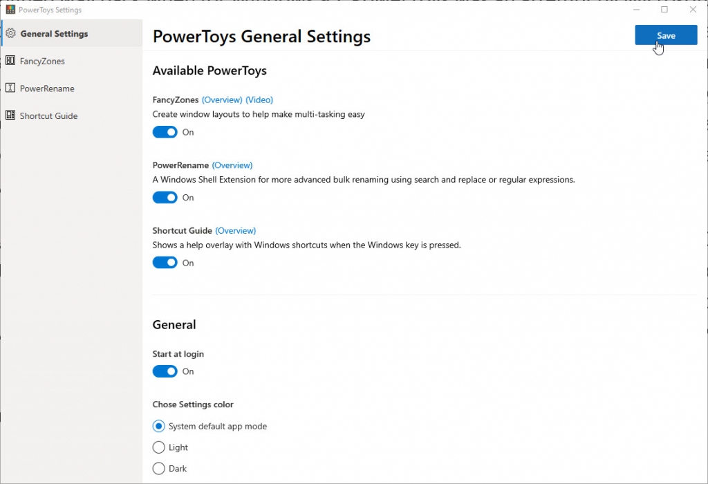Viewport: 708px width, 484px height.
Task: Open the FancyZones Overview link
Action: tap(221, 99)
